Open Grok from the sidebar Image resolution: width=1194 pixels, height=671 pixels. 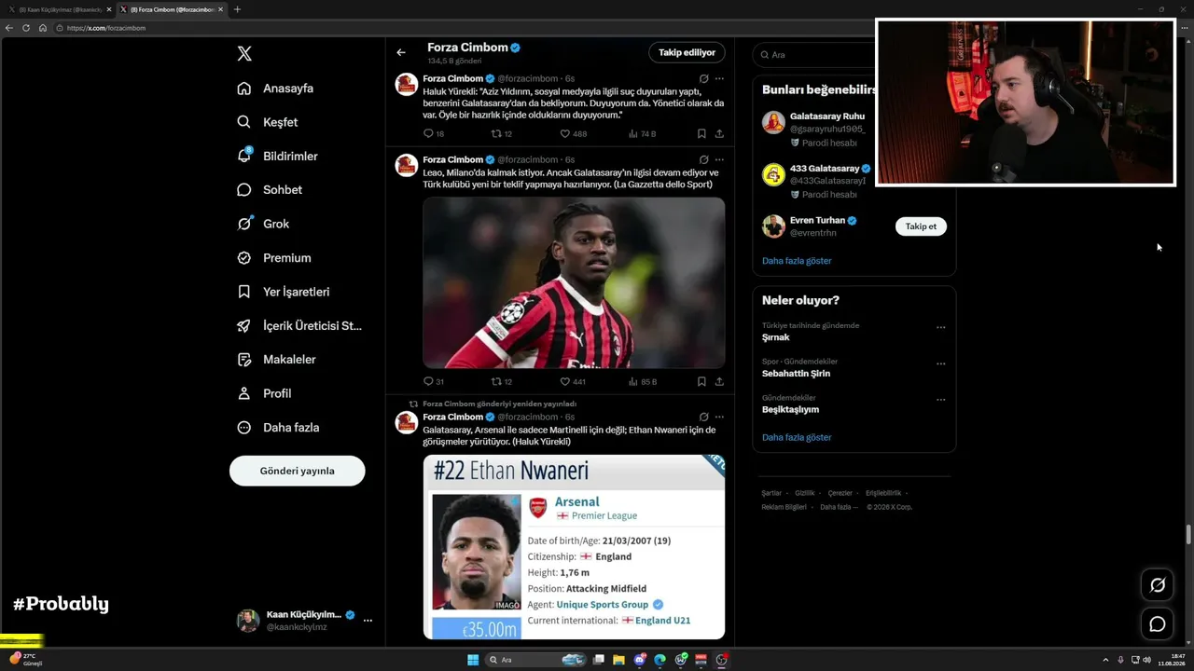(x=263, y=224)
